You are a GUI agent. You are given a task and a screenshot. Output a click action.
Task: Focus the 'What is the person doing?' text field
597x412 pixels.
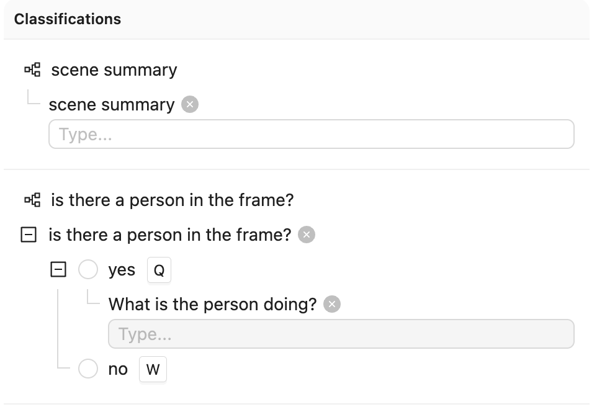(341, 334)
